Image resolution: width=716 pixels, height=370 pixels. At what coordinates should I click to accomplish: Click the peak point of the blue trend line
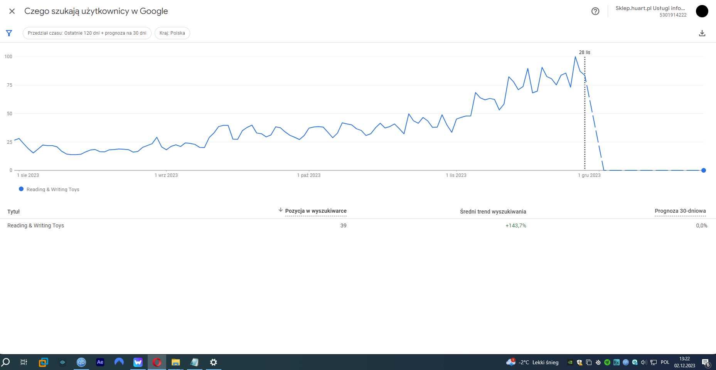[x=575, y=57]
